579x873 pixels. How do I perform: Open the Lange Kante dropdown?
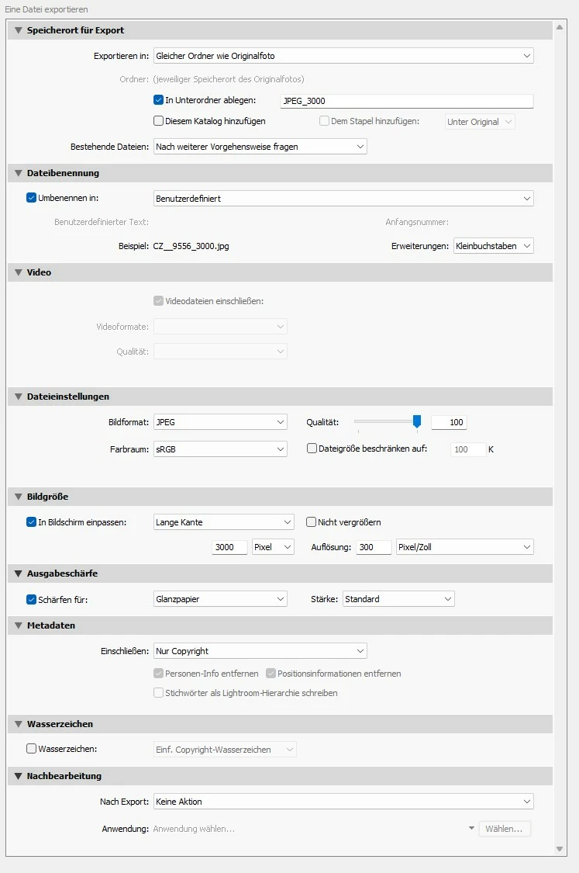[x=223, y=522]
